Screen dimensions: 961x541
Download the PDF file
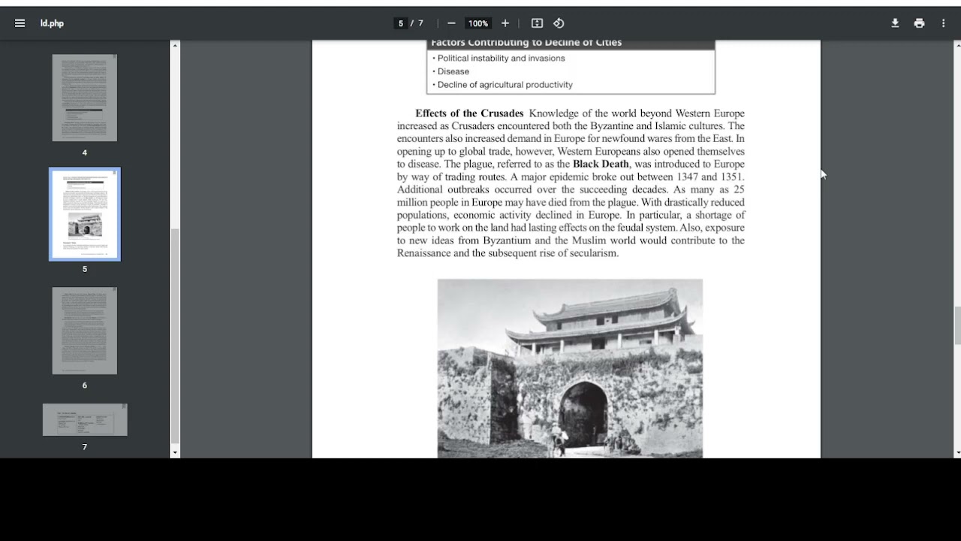click(x=895, y=23)
